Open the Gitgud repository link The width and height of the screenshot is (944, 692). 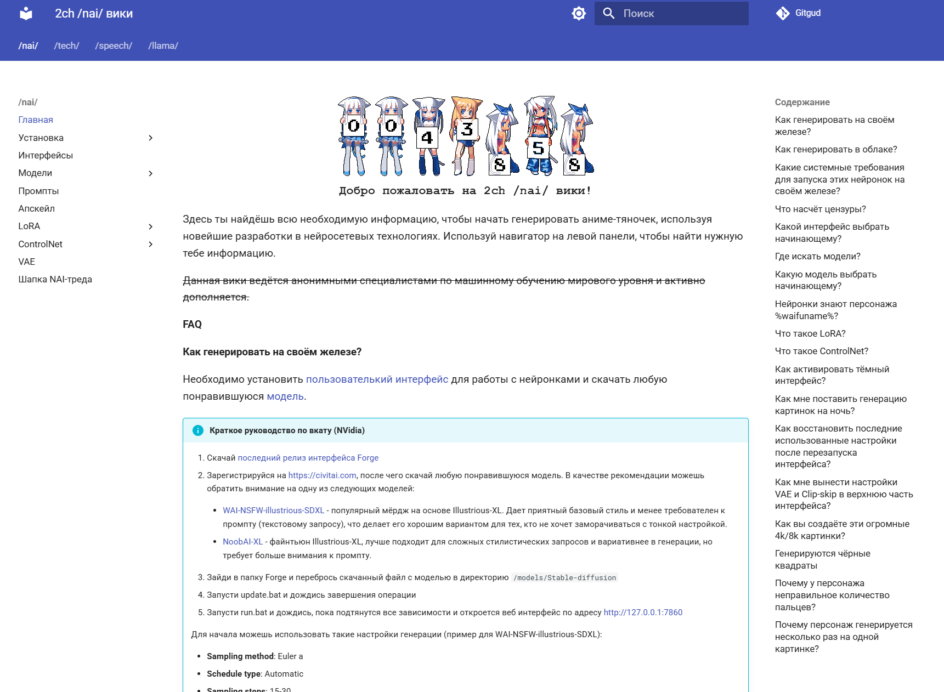(x=799, y=13)
